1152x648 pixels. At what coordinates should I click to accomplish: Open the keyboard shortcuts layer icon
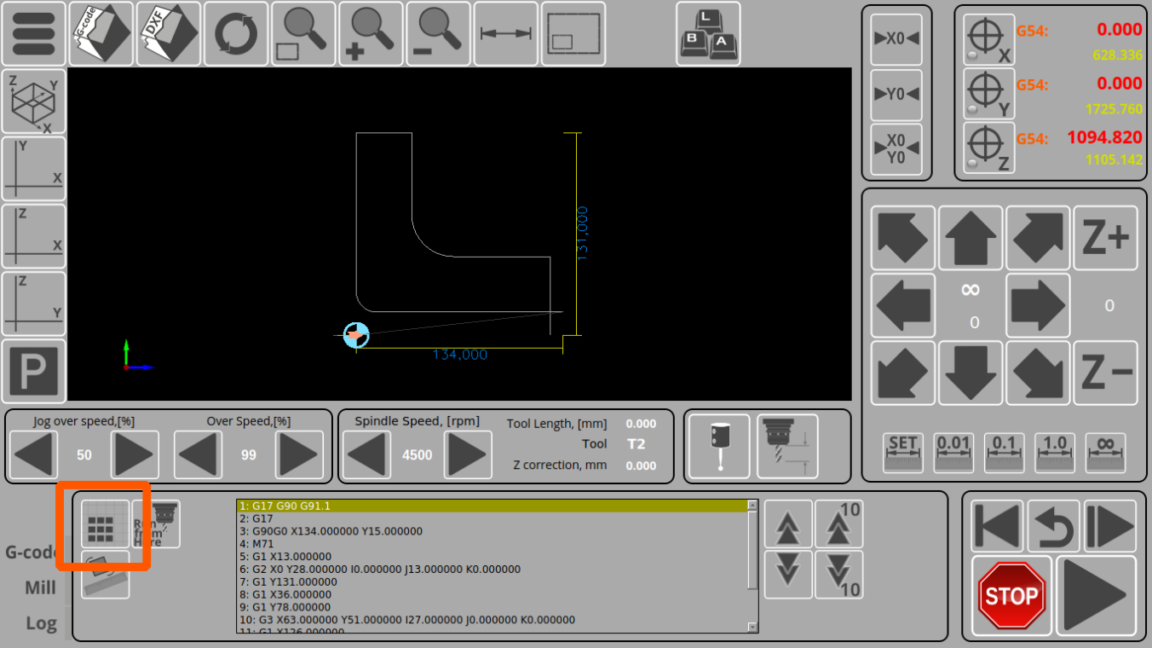(708, 34)
